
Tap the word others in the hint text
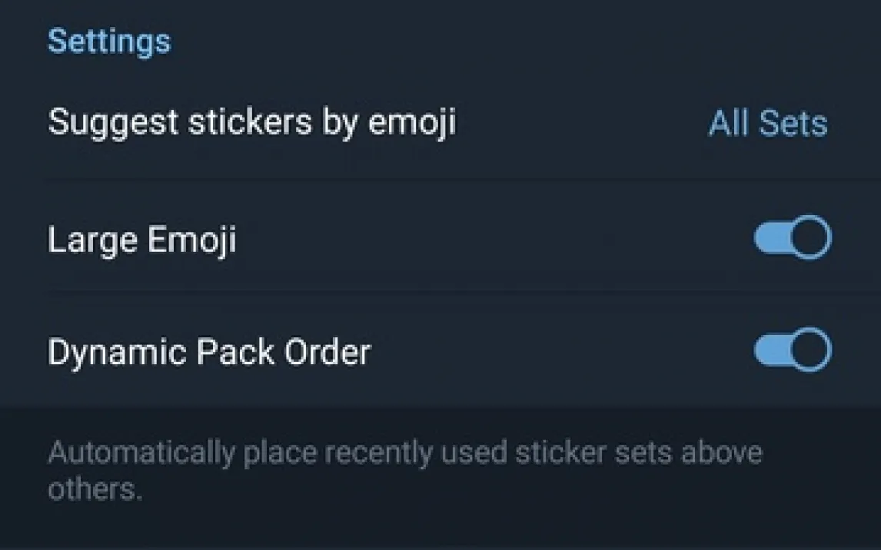coord(94,489)
